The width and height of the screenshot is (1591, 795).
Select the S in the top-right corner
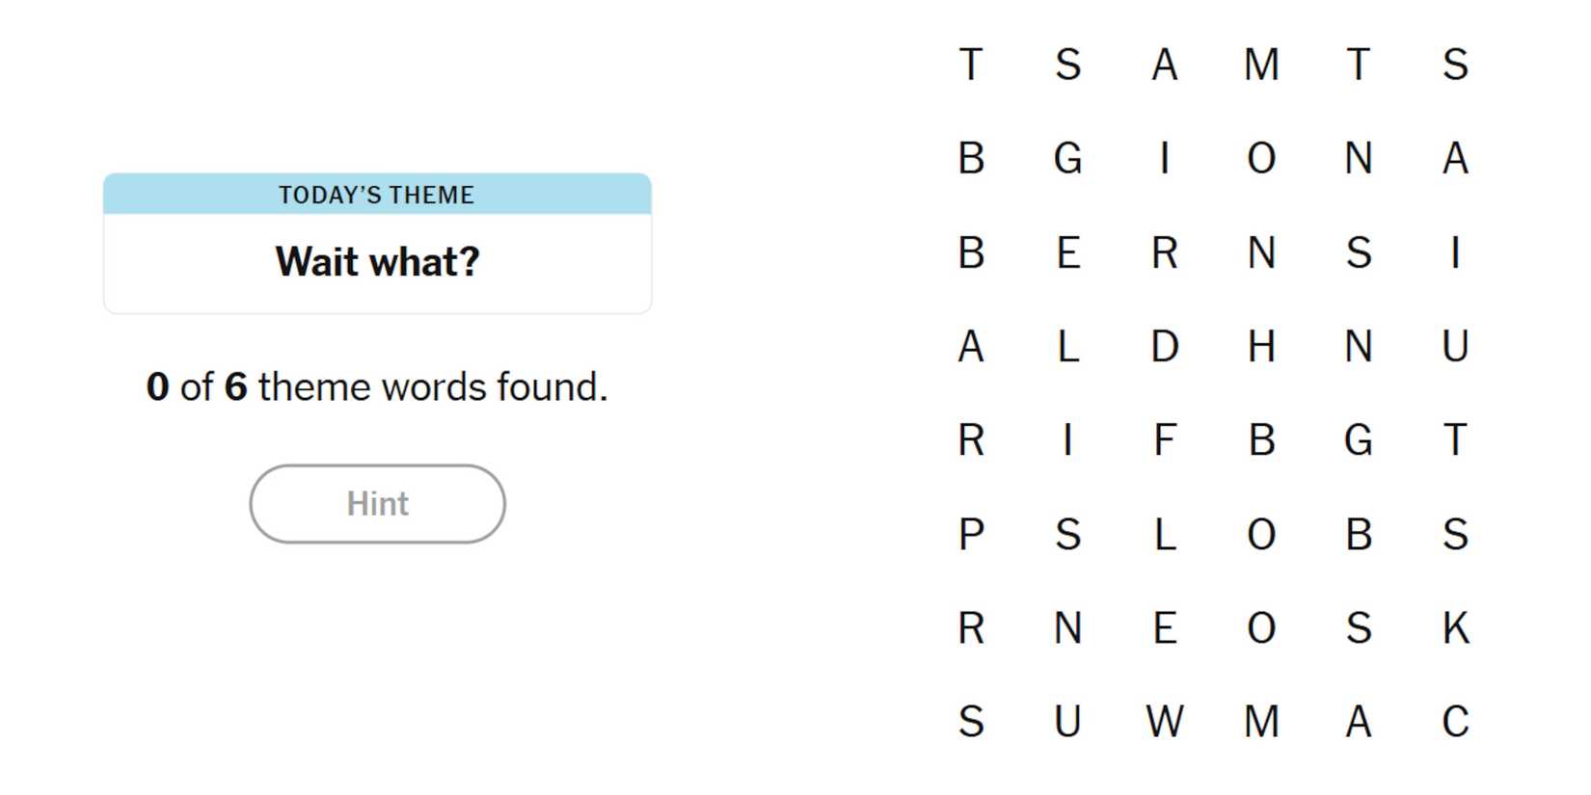pyautogui.click(x=1455, y=65)
